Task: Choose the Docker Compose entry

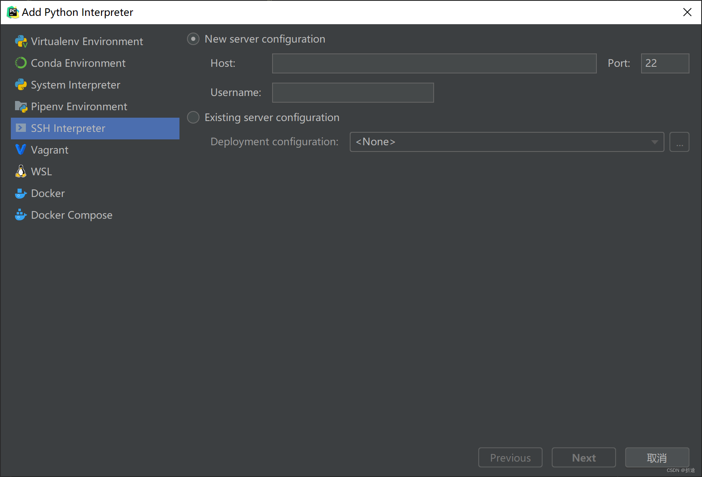Action: [95, 215]
